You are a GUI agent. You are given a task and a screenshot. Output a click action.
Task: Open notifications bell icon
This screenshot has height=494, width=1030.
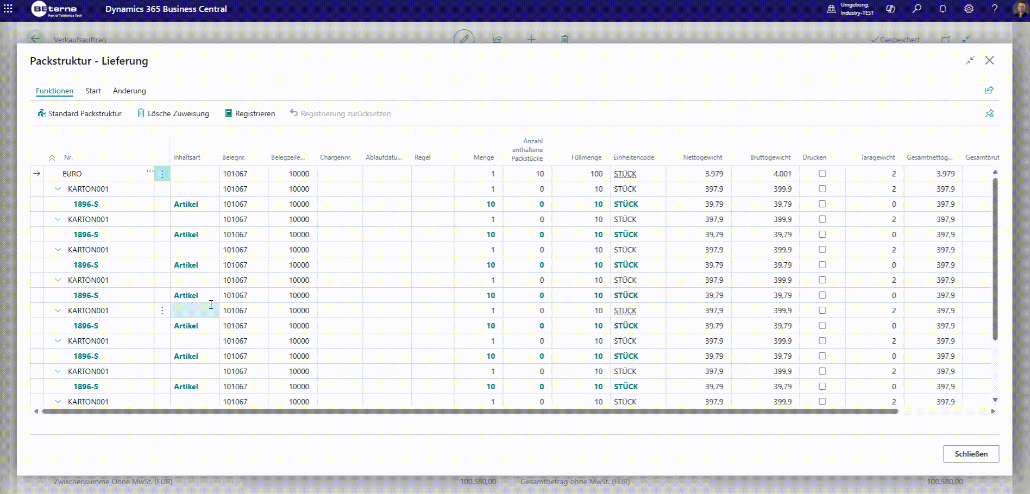pos(943,9)
